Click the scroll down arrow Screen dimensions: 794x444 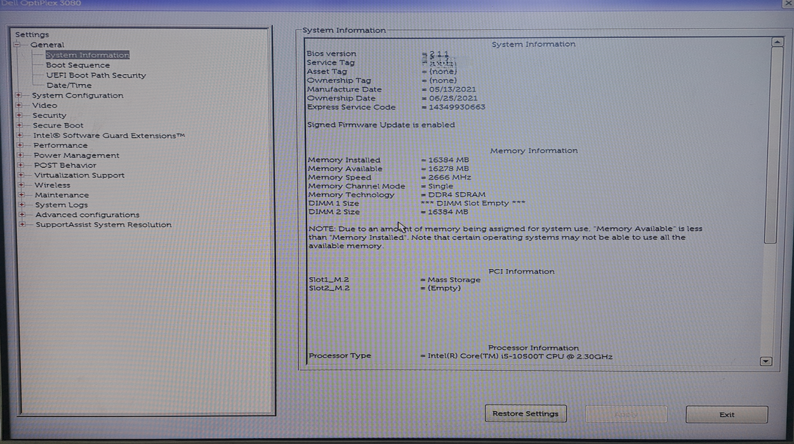pyautogui.click(x=765, y=361)
